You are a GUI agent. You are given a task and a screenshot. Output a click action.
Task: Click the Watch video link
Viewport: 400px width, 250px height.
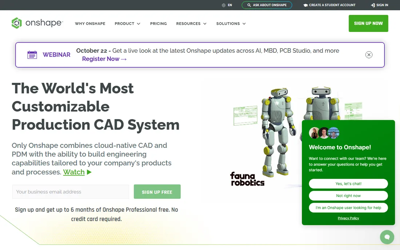[74, 172]
